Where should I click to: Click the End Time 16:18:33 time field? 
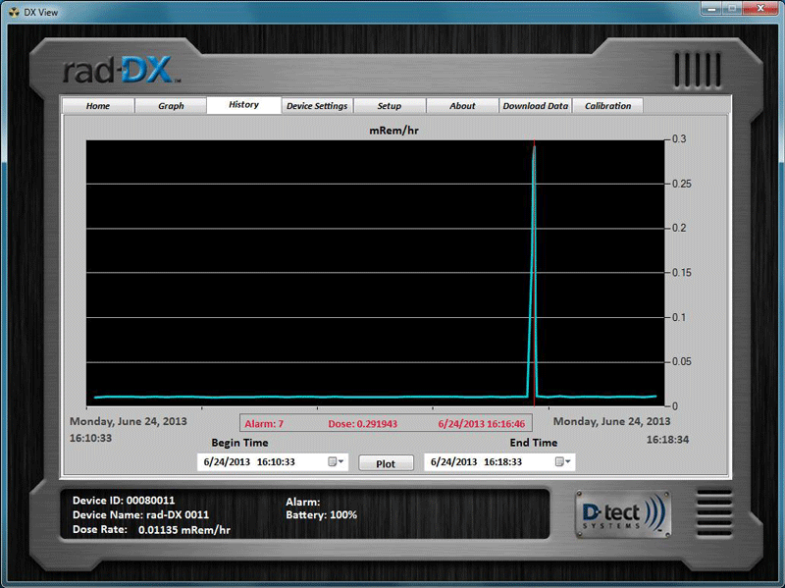pos(502,461)
